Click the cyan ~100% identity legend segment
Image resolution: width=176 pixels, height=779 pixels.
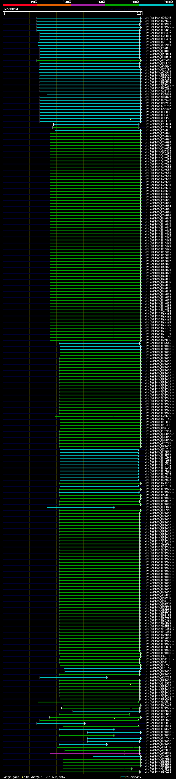(x=156, y=5)
